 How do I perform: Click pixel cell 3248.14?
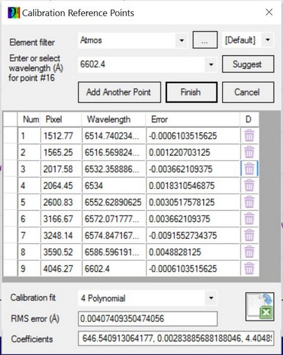tap(61, 235)
